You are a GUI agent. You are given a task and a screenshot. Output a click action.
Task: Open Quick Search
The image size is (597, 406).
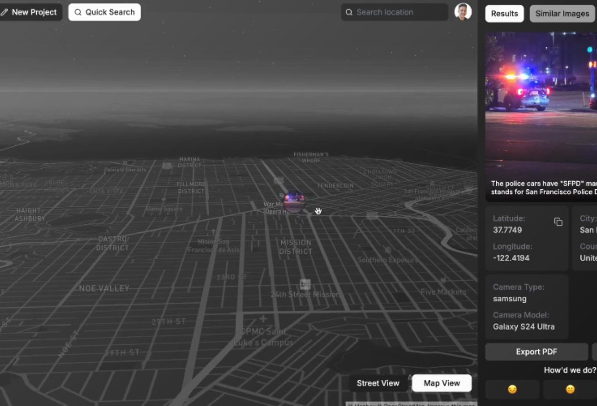click(x=105, y=12)
